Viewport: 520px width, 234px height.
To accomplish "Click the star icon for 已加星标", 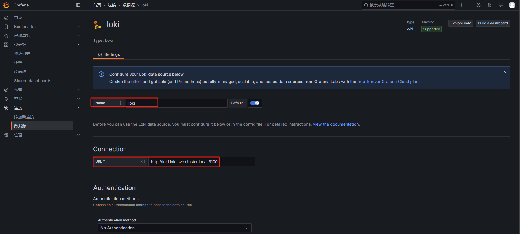I will [6, 36].
